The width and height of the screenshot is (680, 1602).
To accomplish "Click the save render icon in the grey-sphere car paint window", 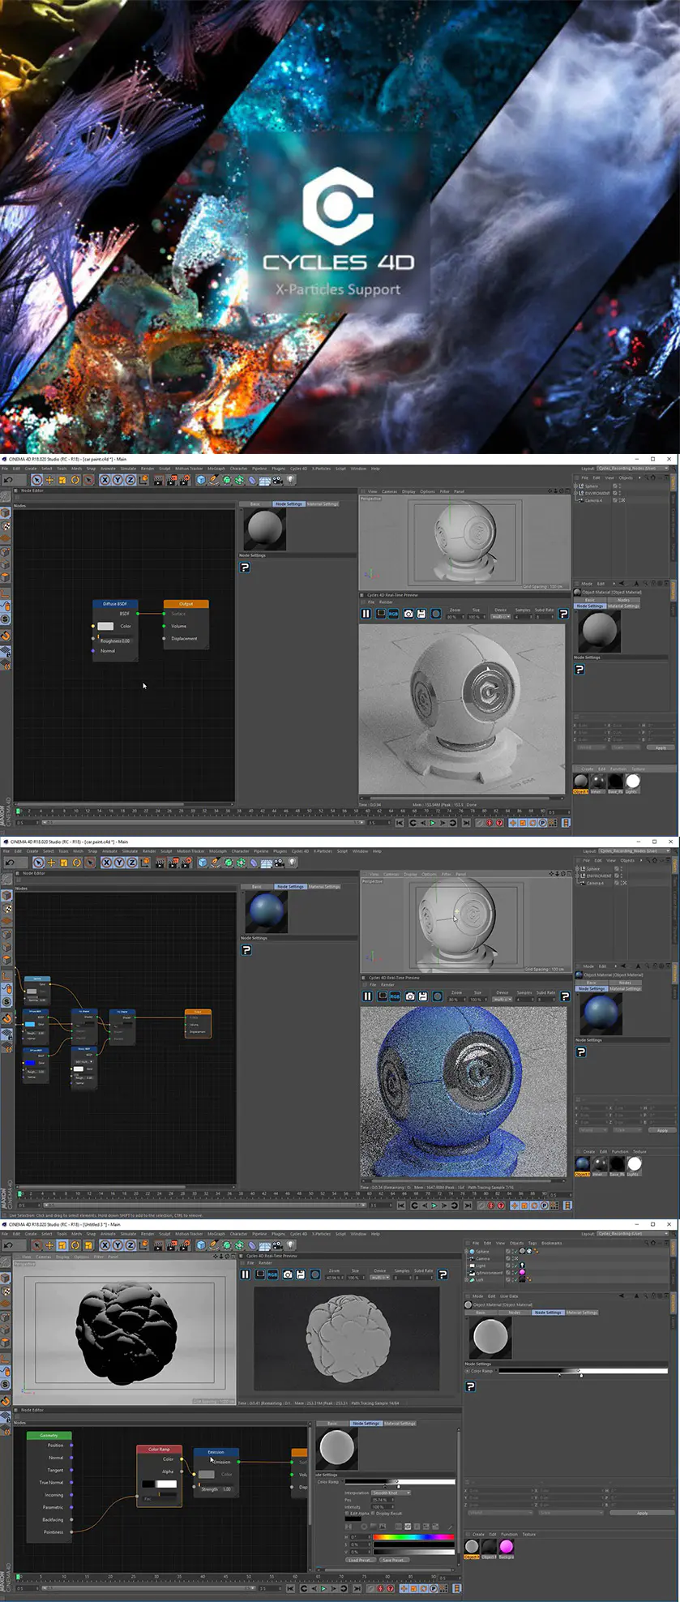I will tap(421, 614).
